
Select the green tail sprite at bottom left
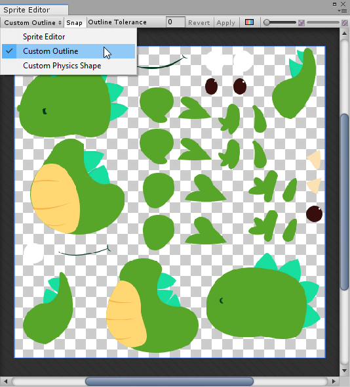[48, 308]
